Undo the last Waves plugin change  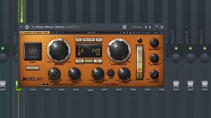(53, 32)
